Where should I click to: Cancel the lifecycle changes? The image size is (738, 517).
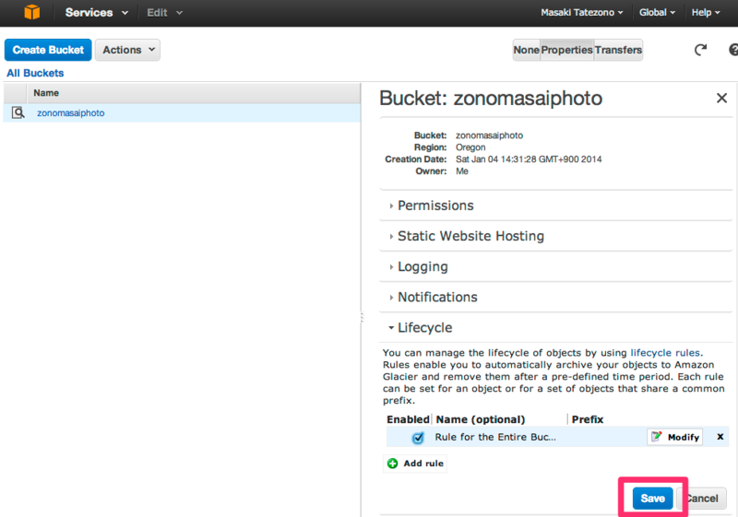coord(702,499)
